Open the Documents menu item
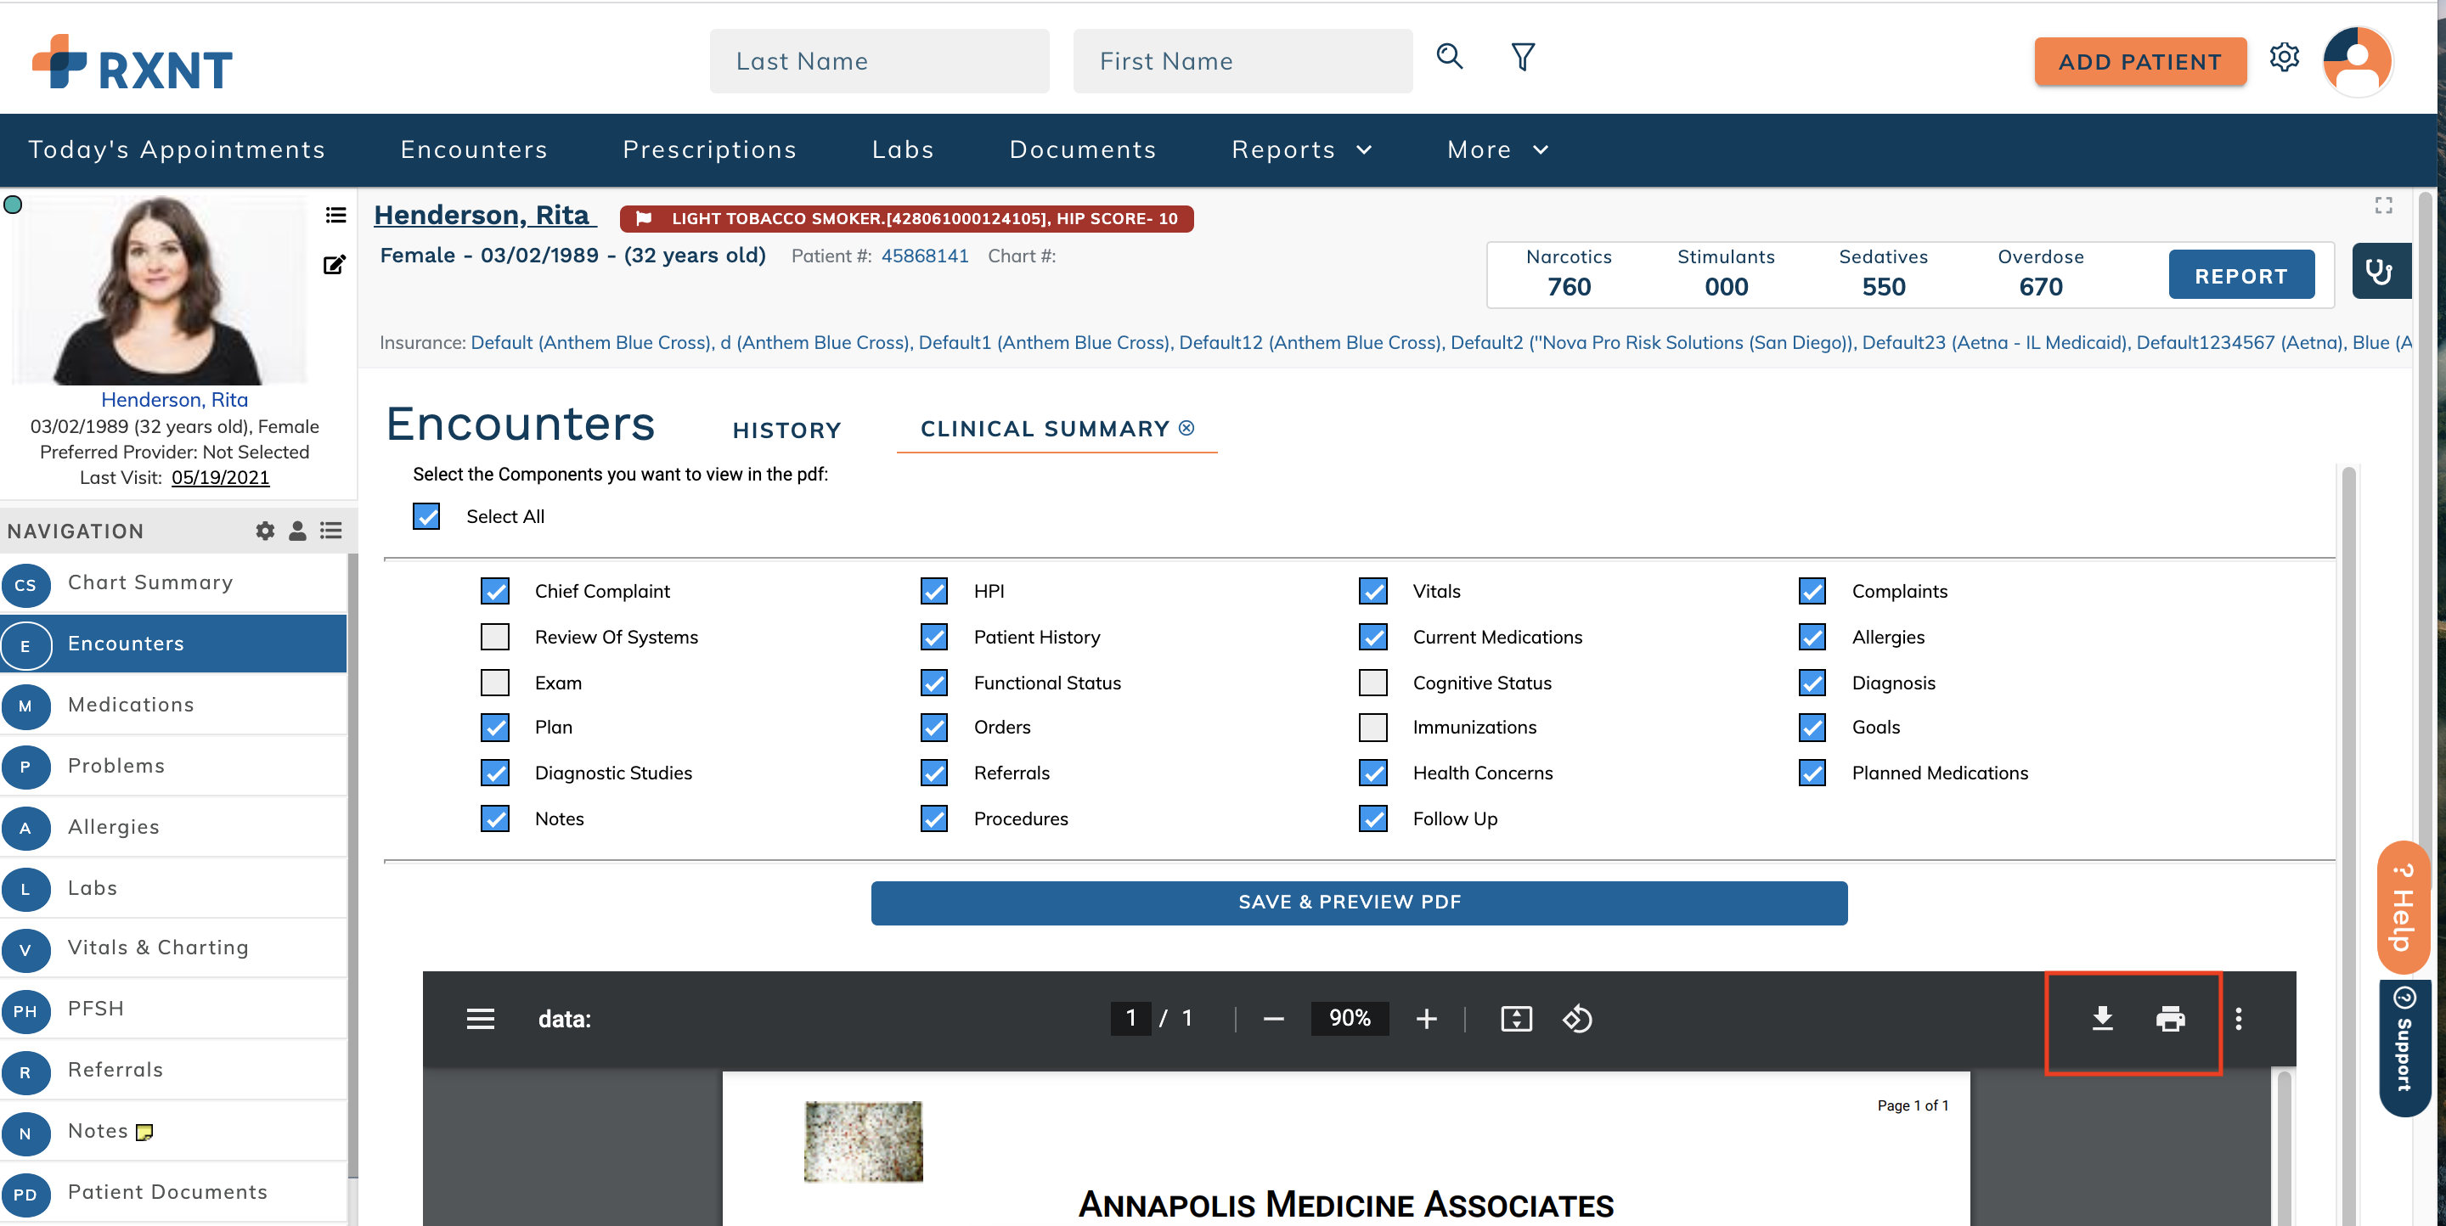 pyautogui.click(x=1083, y=150)
